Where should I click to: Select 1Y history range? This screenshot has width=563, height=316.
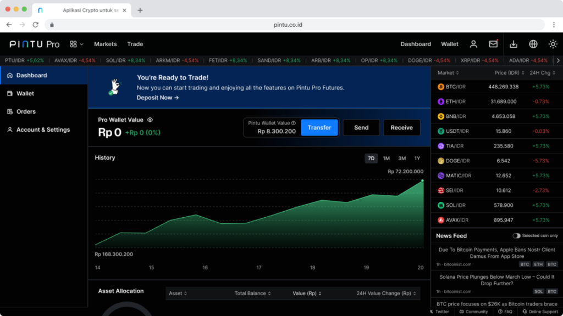click(417, 159)
